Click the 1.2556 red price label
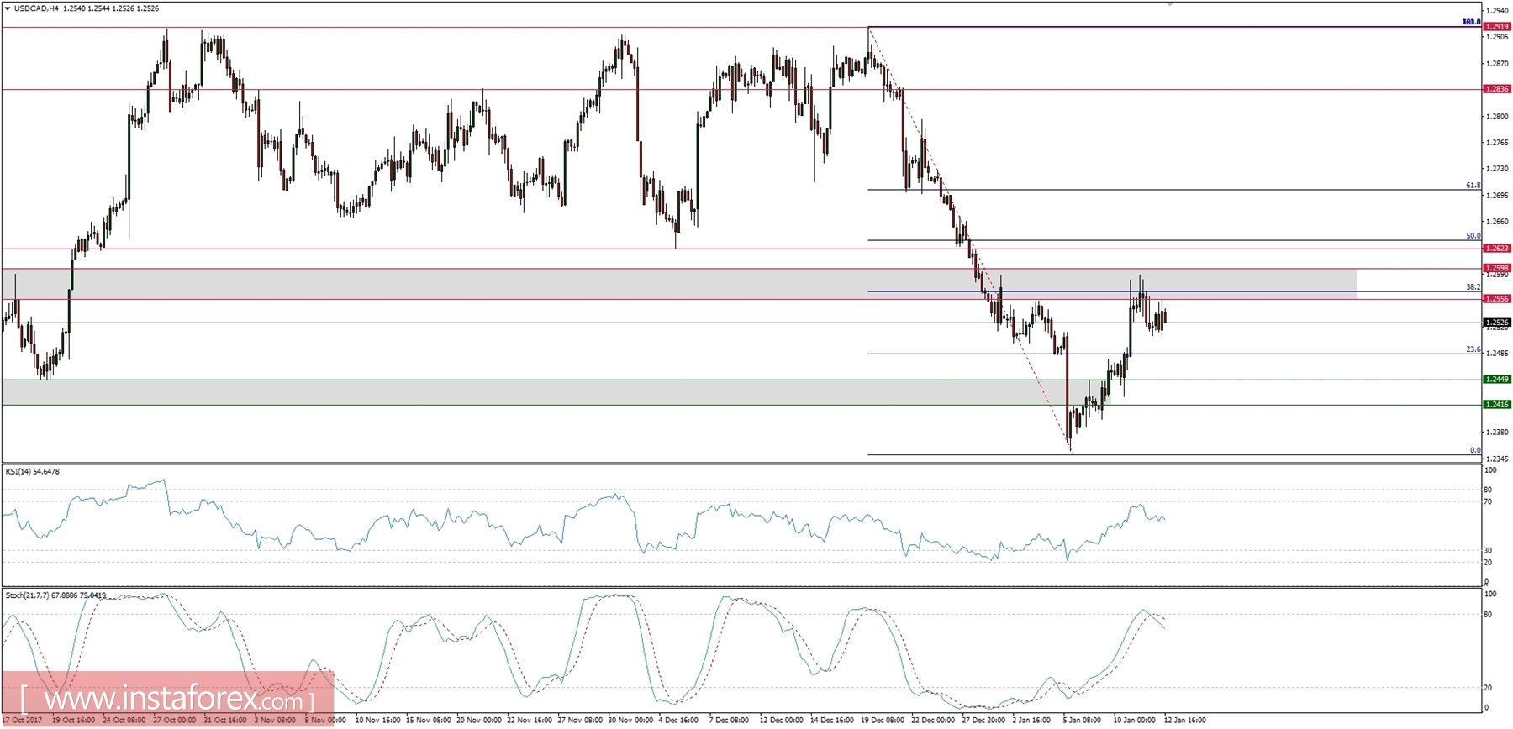 [1496, 299]
